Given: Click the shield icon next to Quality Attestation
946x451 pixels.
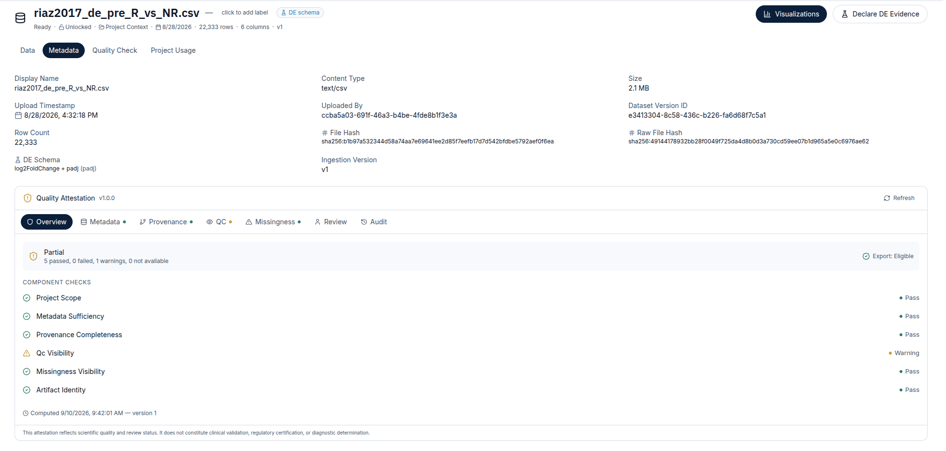Looking at the screenshot, I should [28, 198].
